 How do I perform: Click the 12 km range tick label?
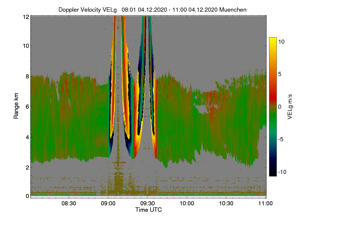[26, 17]
